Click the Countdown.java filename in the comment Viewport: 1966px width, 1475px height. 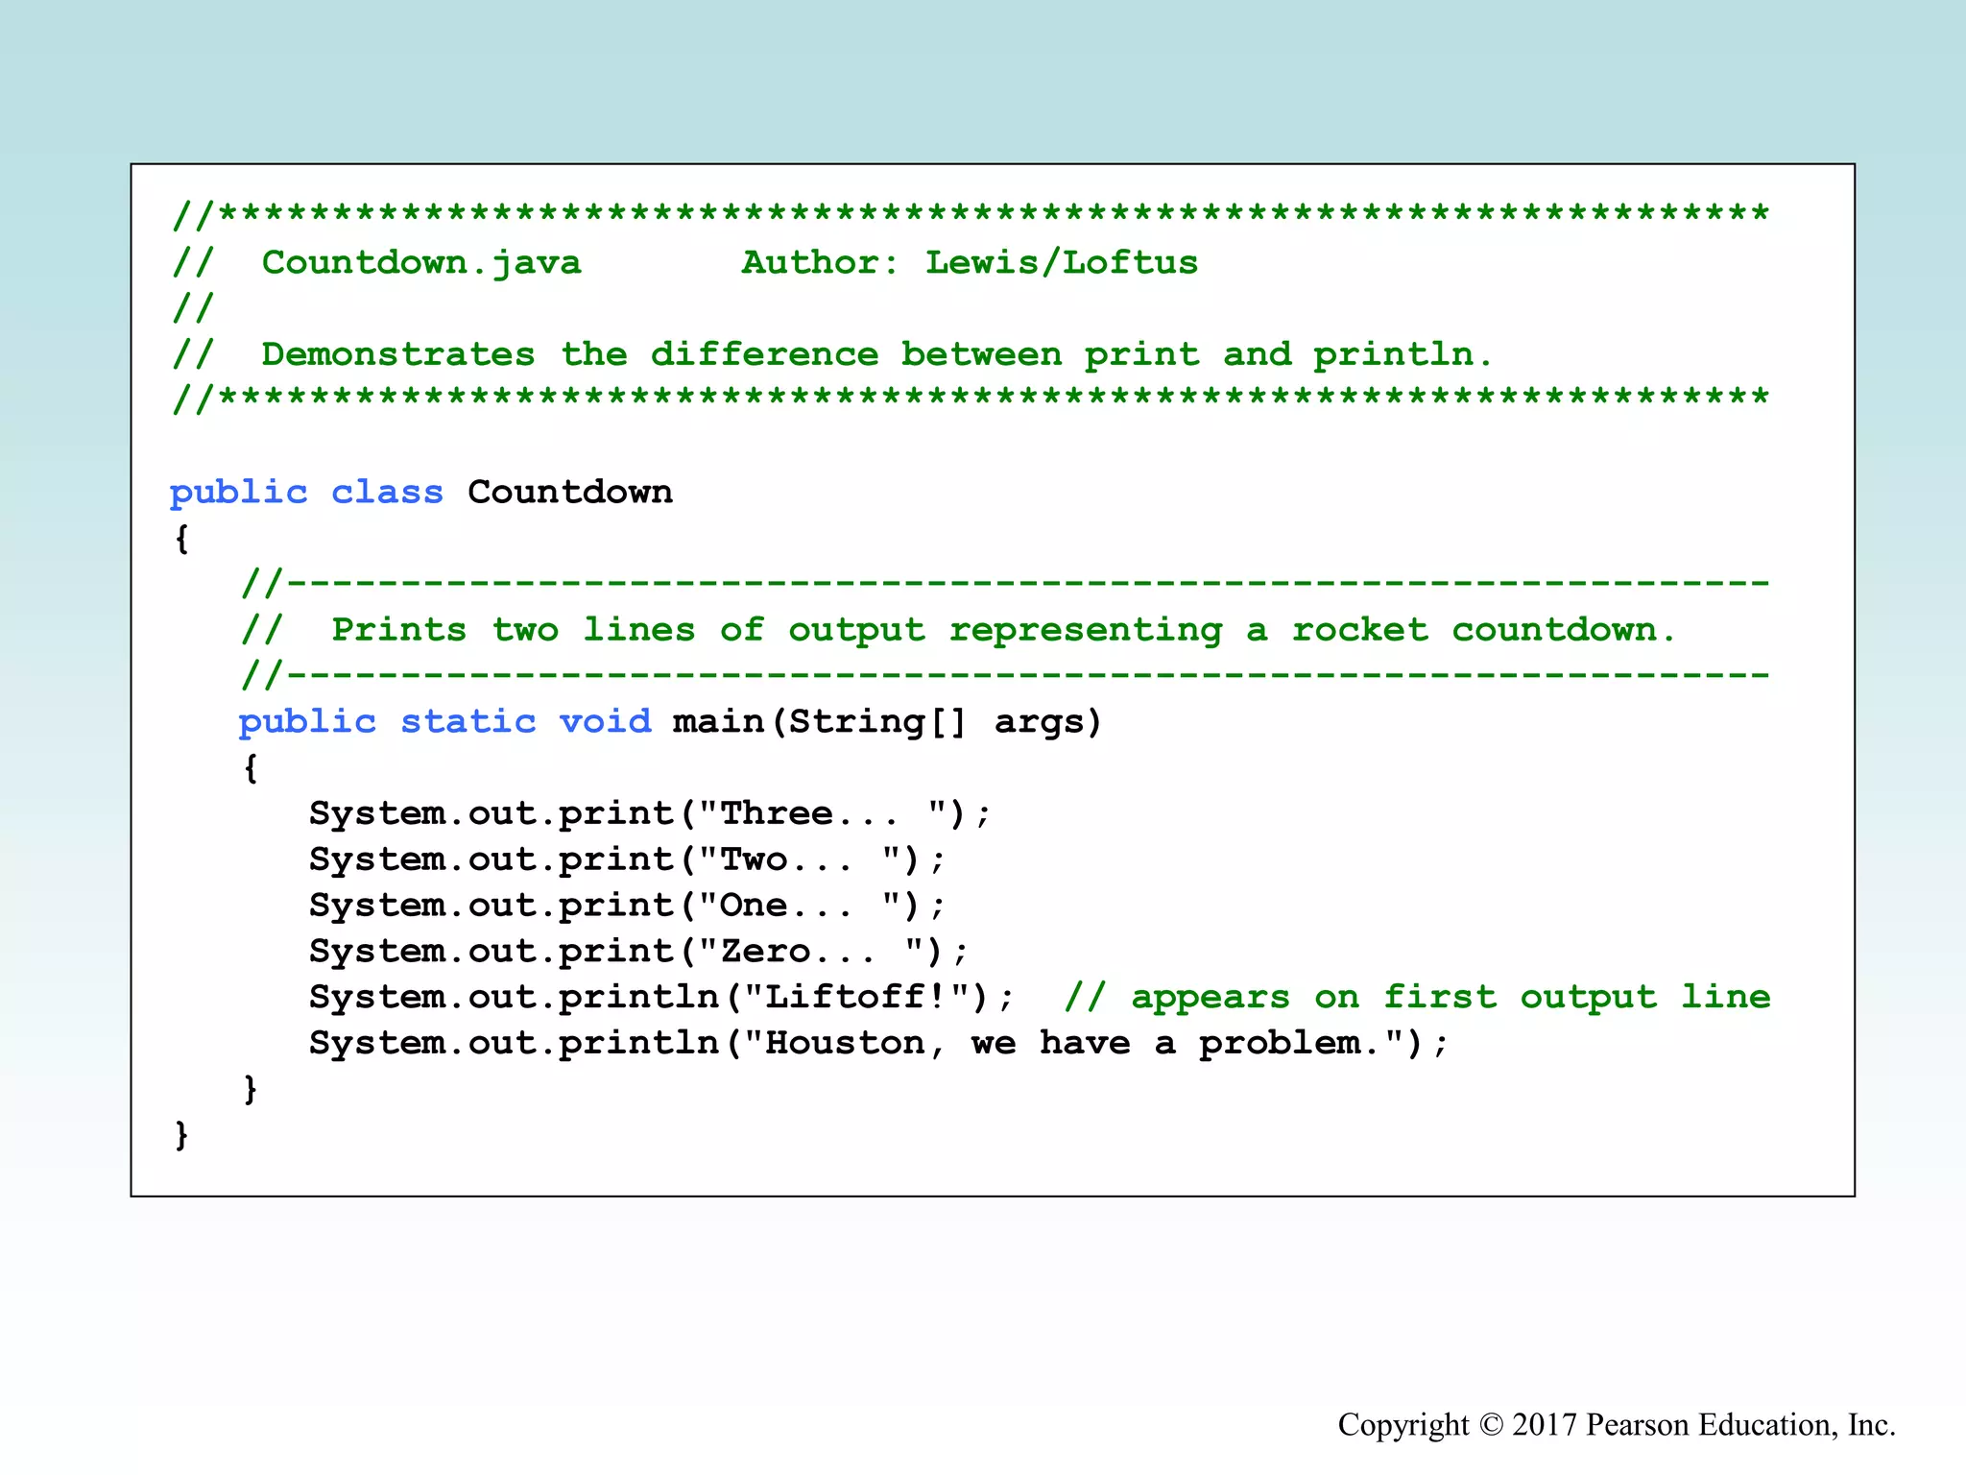coord(420,262)
